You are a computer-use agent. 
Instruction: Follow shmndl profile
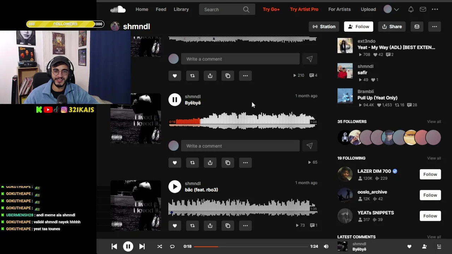[x=359, y=26]
